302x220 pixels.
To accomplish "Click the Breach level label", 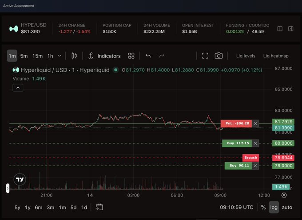I will [x=250, y=158].
